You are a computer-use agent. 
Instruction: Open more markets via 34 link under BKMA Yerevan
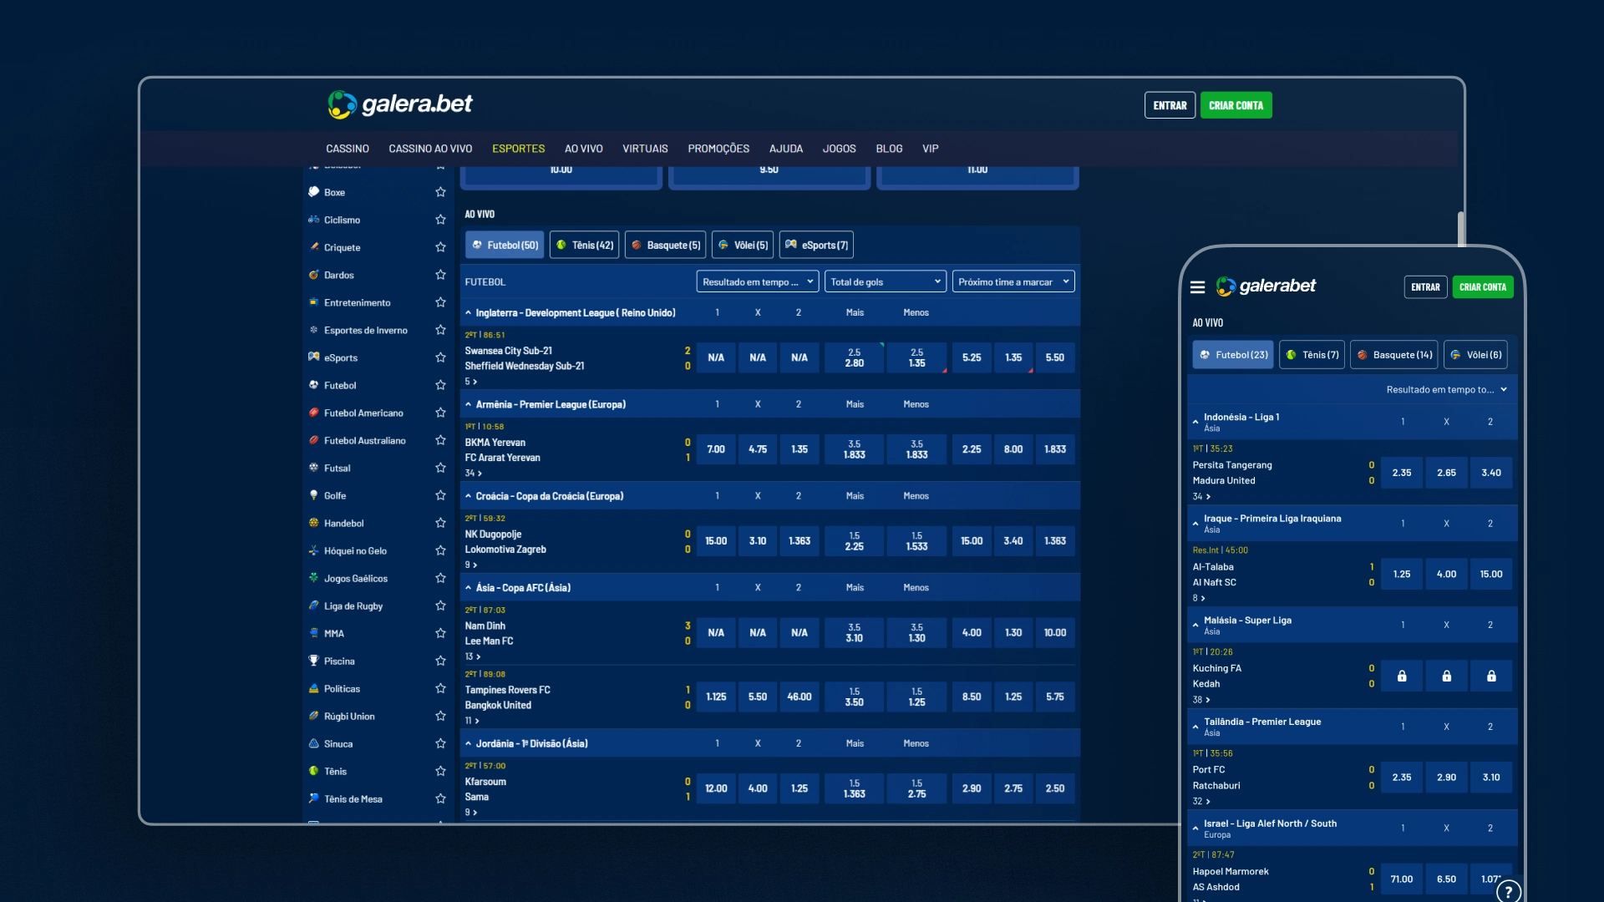(473, 473)
